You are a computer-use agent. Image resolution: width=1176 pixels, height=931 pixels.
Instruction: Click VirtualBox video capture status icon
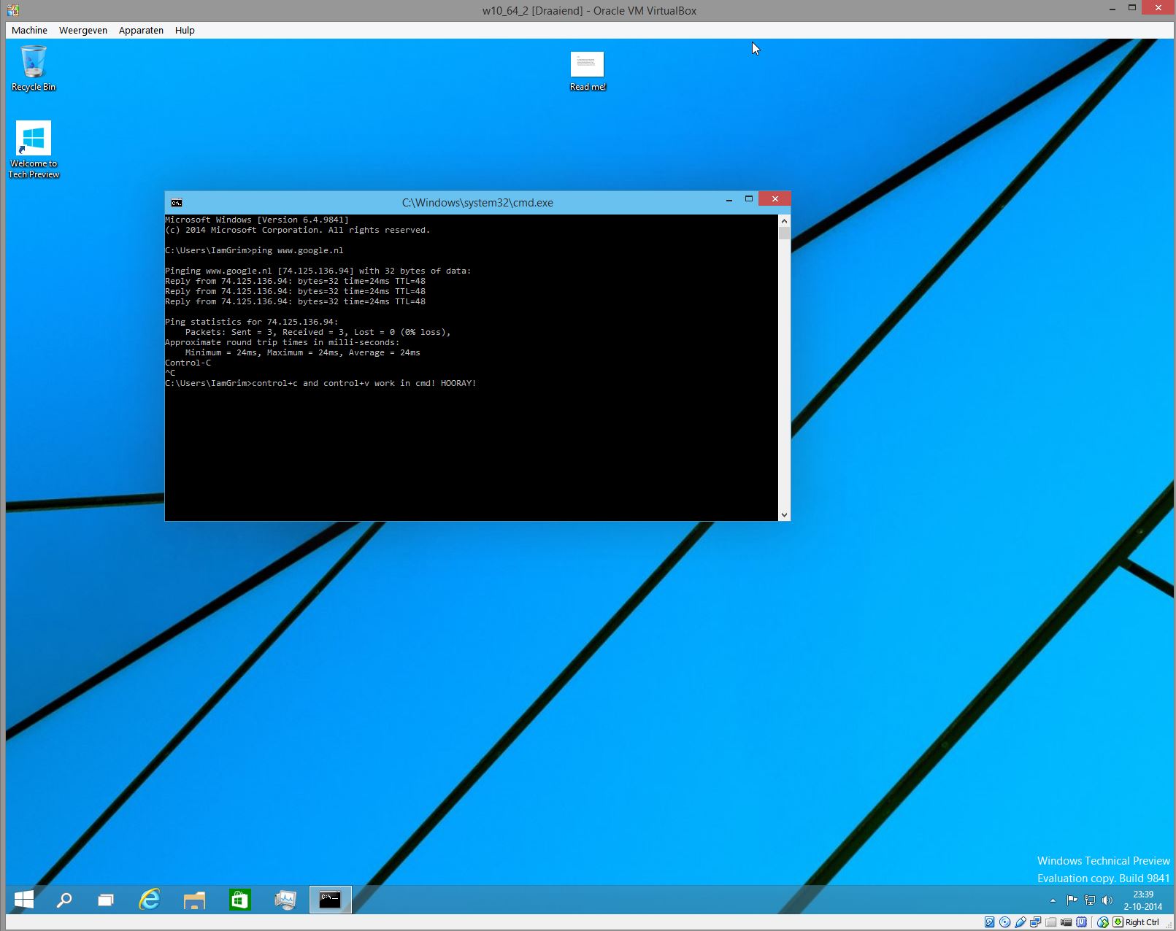[1066, 922]
